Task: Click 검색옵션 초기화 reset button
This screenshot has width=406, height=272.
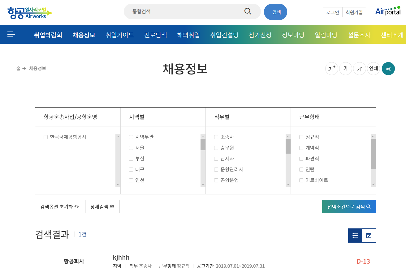Action: pyautogui.click(x=59, y=206)
